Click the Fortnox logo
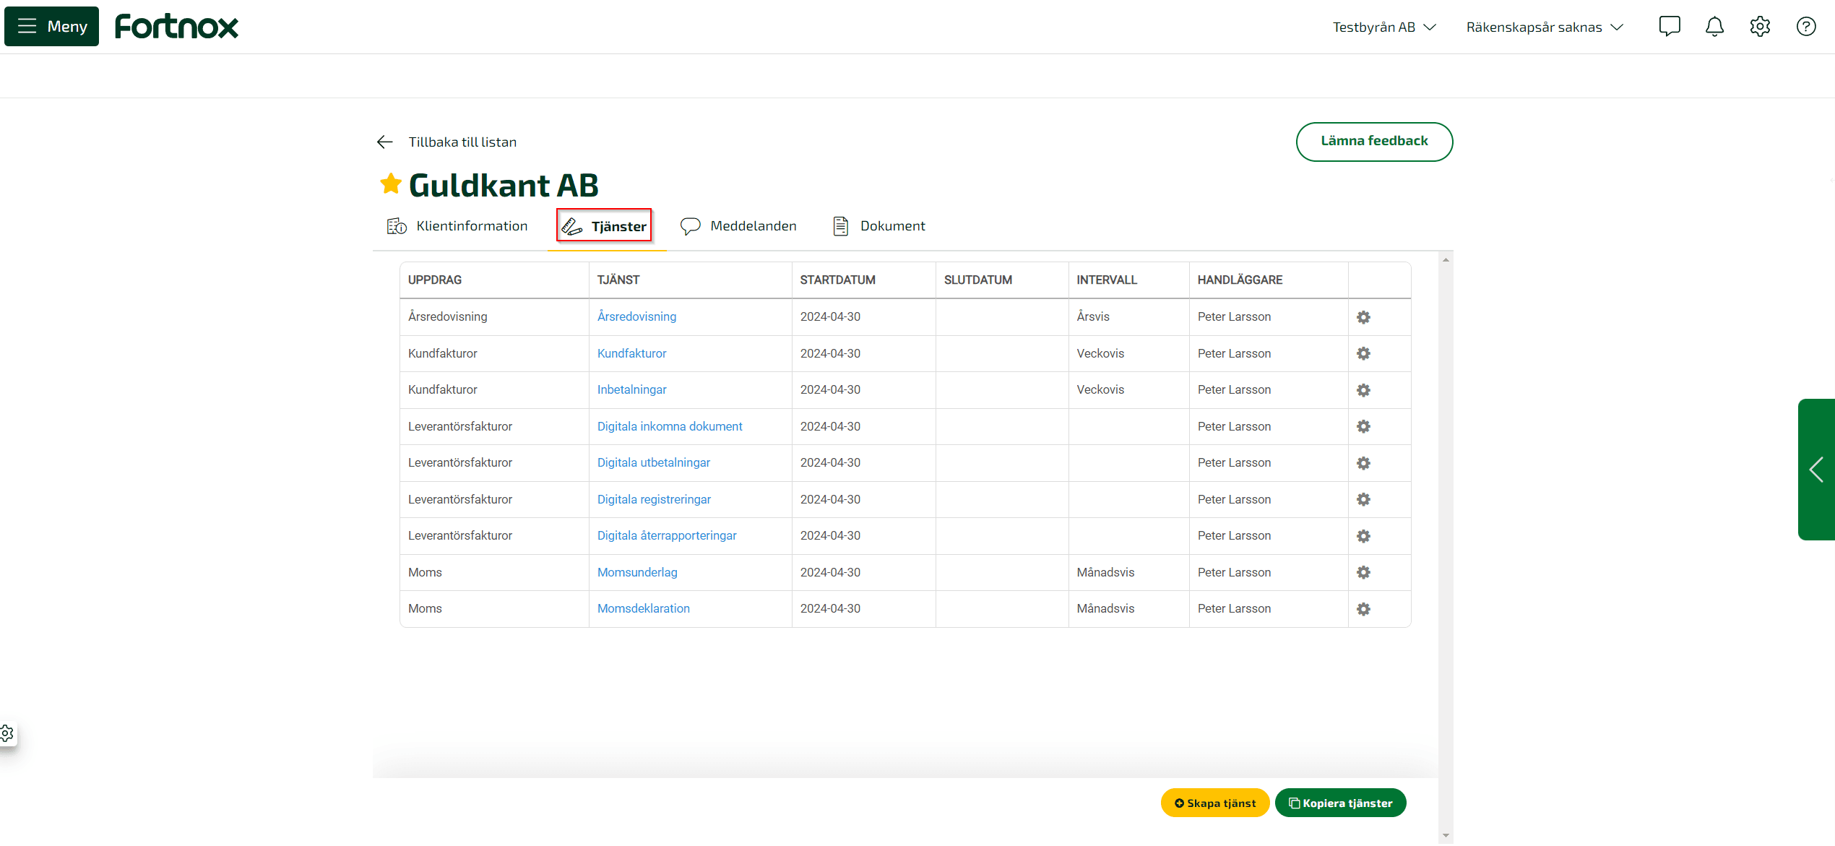 [x=176, y=27]
